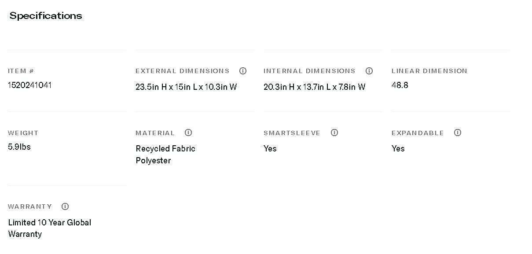
Task: Open the Warranty info icon
Action: pos(65,206)
